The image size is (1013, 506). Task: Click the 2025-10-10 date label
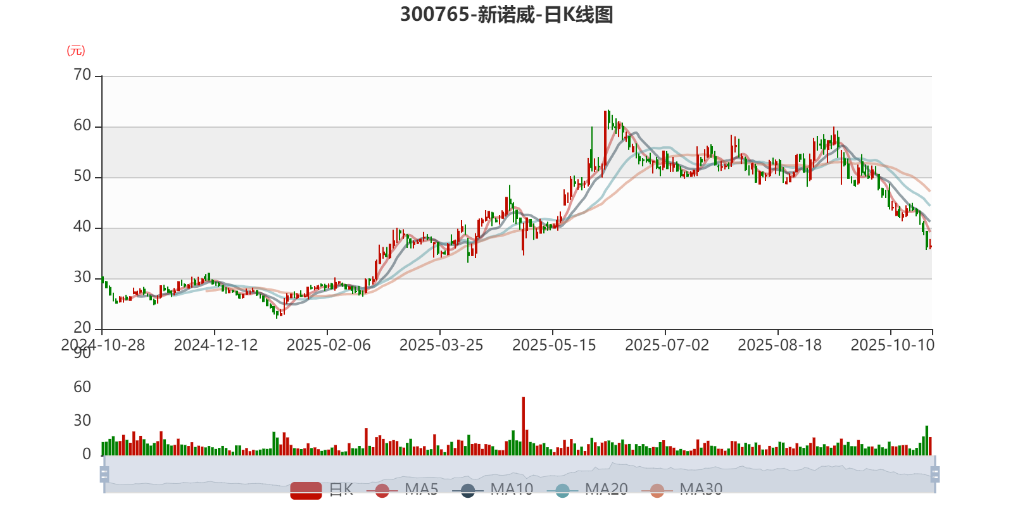click(892, 345)
